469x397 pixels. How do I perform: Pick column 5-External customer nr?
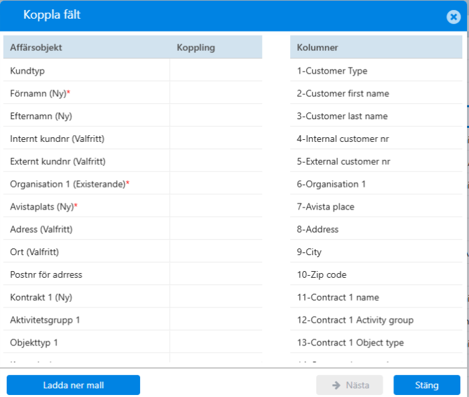377,161
